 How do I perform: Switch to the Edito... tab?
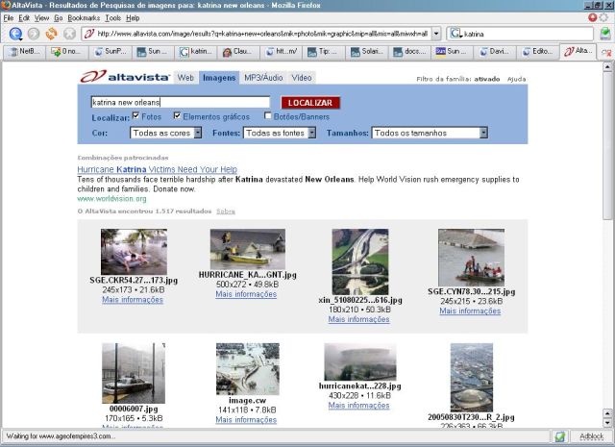point(538,52)
